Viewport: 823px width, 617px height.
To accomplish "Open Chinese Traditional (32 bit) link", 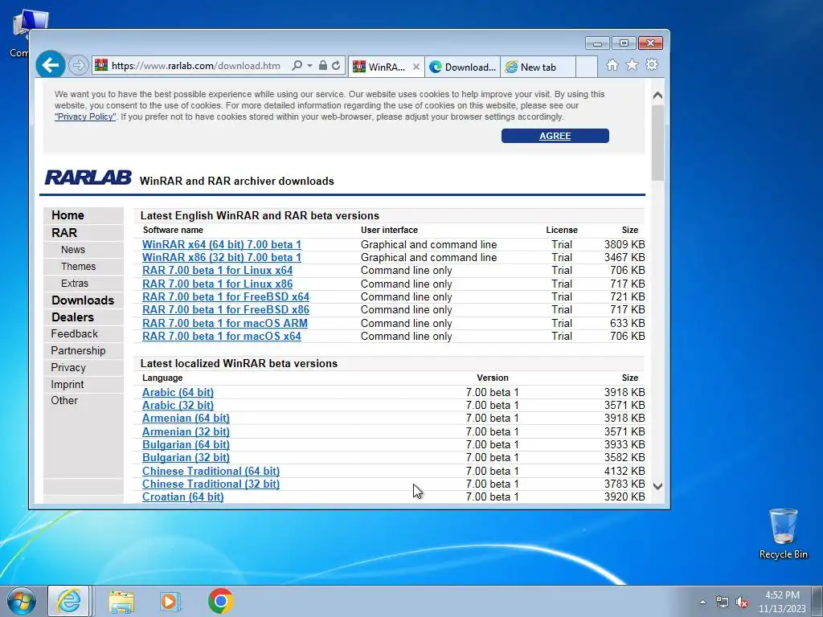I will tap(211, 484).
